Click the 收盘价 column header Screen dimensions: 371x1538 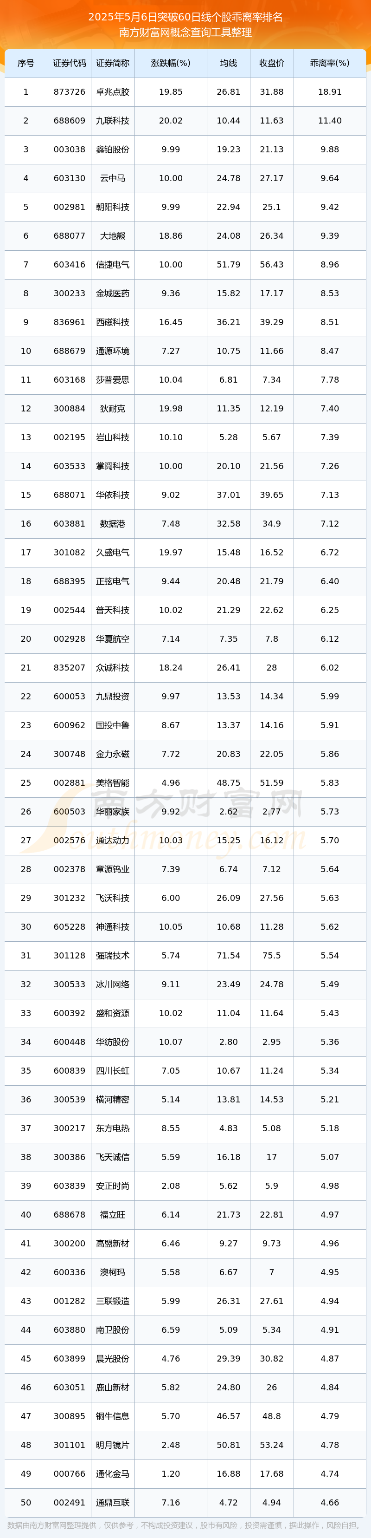click(271, 63)
